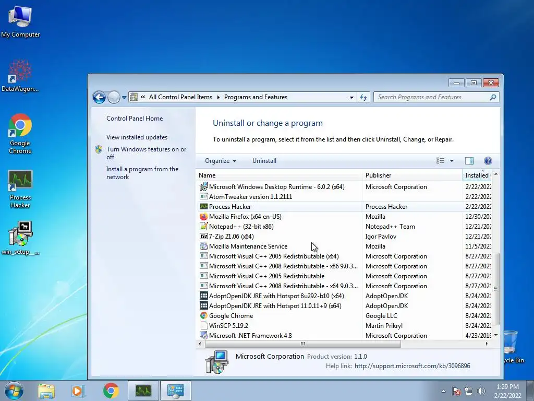This screenshot has width=534, height=401.
Task: Open the support.microsoft.com help link
Action: pos(412,366)
